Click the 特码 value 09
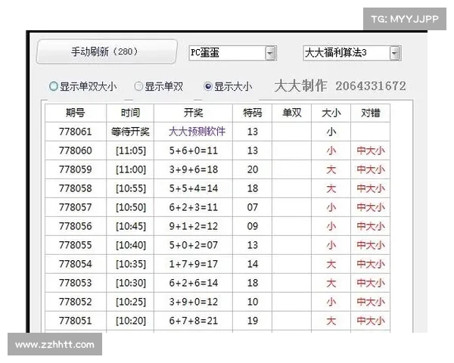Viewport: 454px width, 363px height. [x=253, y=226]
